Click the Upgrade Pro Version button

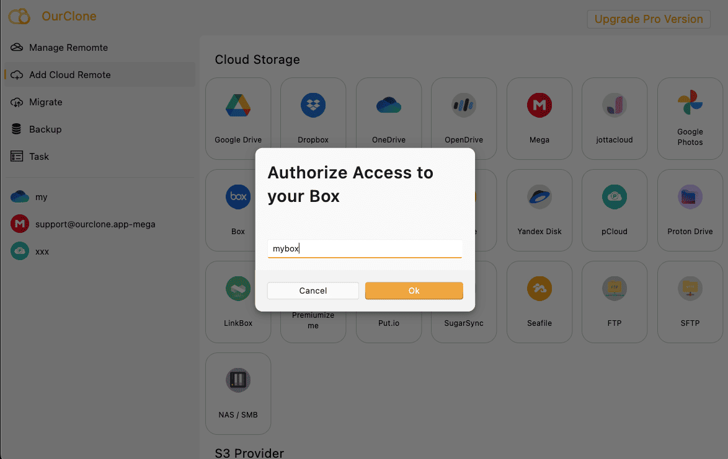[x=649, y=19]
